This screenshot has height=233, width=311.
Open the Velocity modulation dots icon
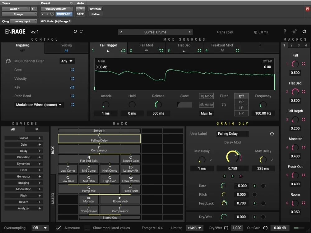(72, 78)
